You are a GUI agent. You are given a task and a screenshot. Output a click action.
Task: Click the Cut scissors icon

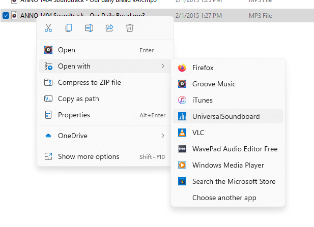click(48, 28)
